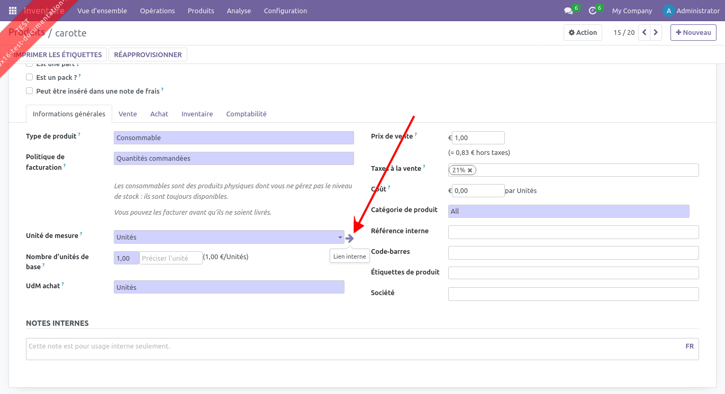
Task: Expand the Unité de mesure dropdown arrow
Action: pos(340,237)
